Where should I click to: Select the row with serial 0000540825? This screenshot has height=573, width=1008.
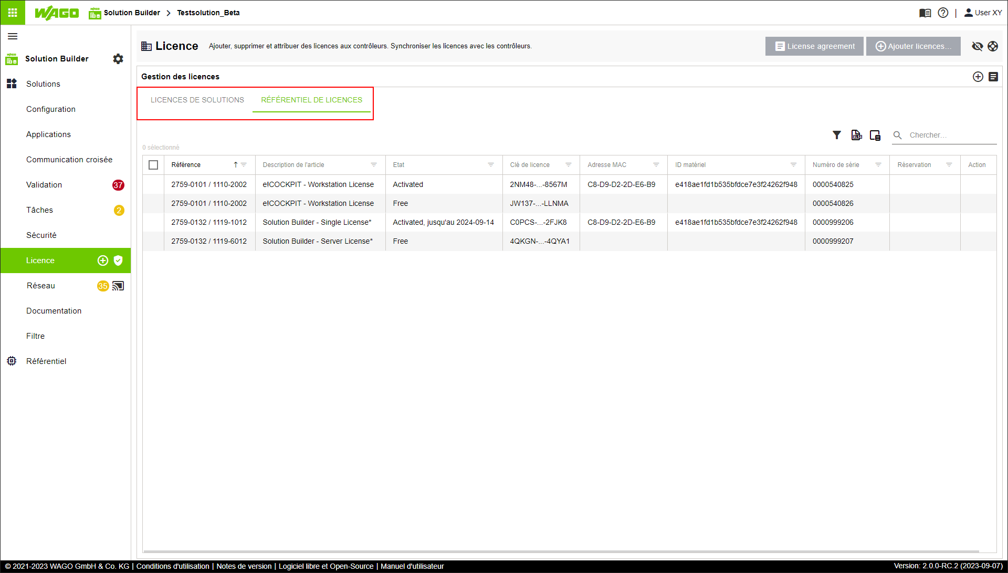pos(570,184)
